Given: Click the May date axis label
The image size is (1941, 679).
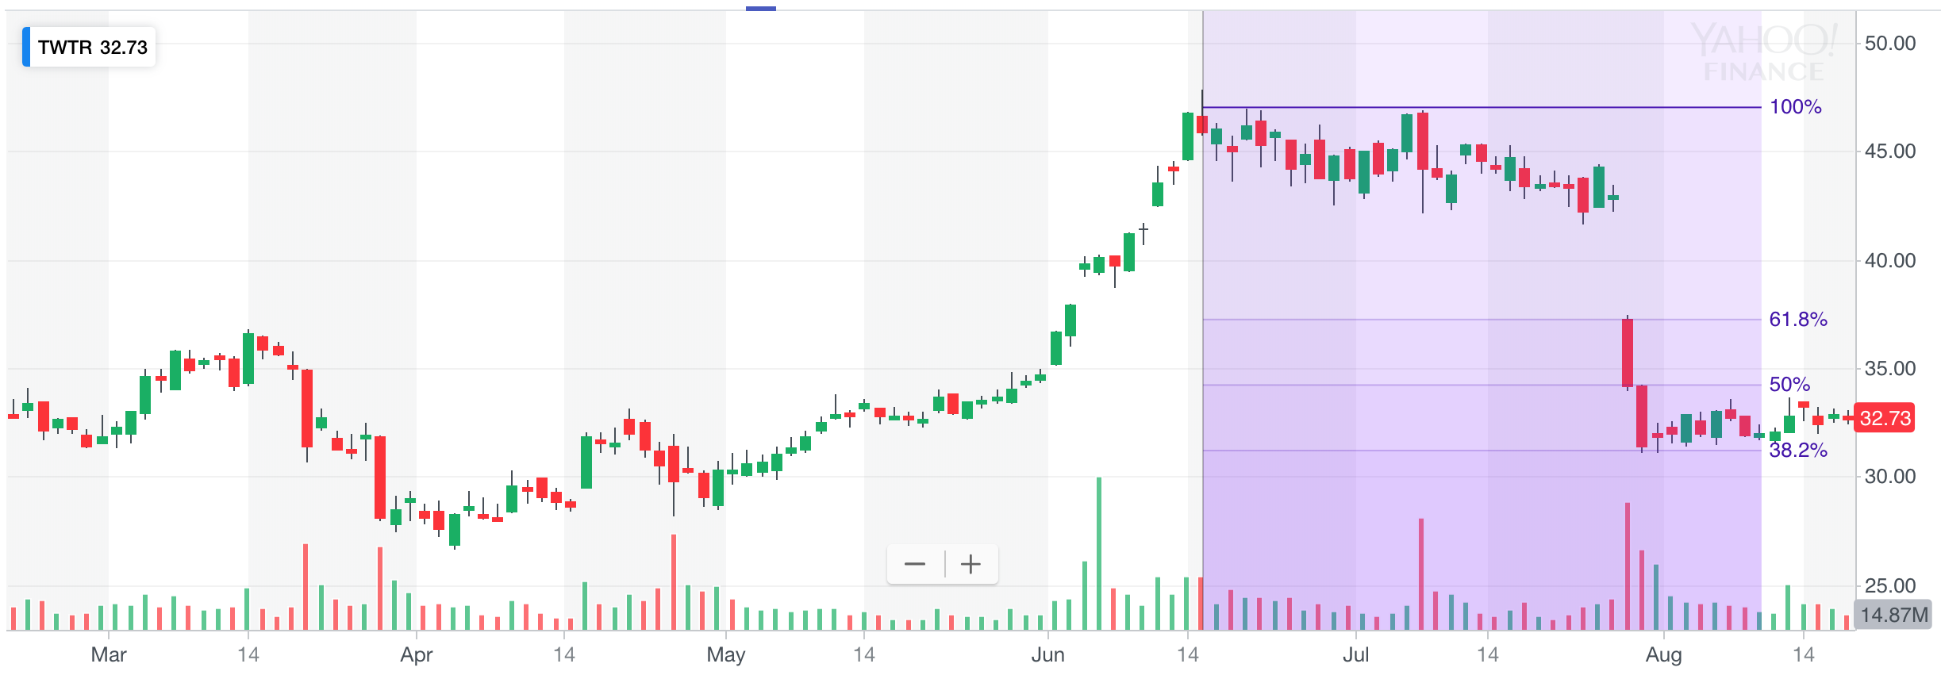Looking at the screenshot, I should tap(725, 655).
